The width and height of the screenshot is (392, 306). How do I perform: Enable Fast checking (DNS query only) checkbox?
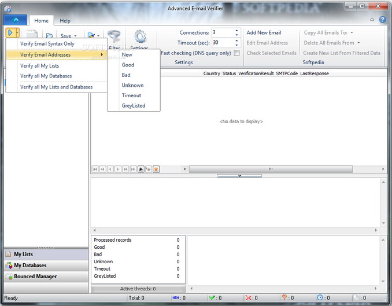click(x=236, y=53)
